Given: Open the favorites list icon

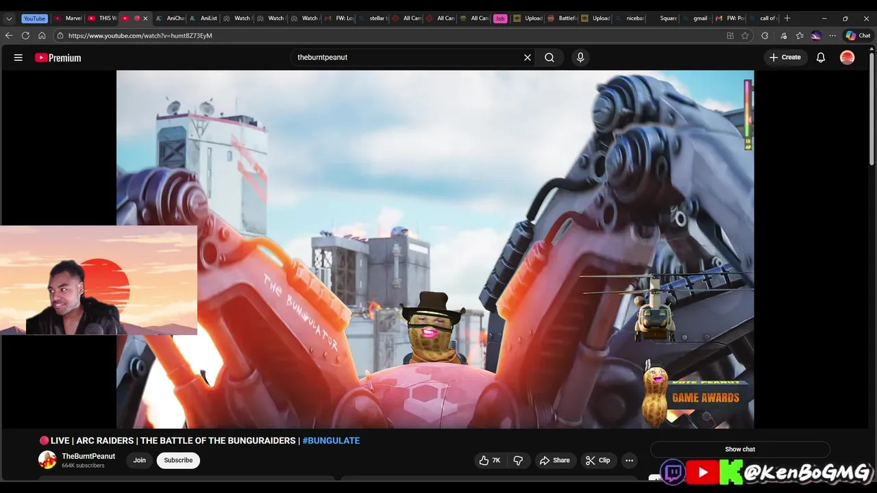Looking at the screenshot, I should 800,36.
